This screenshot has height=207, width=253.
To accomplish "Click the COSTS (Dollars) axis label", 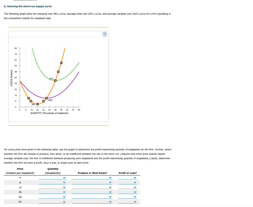I will (x=12, y=77).
